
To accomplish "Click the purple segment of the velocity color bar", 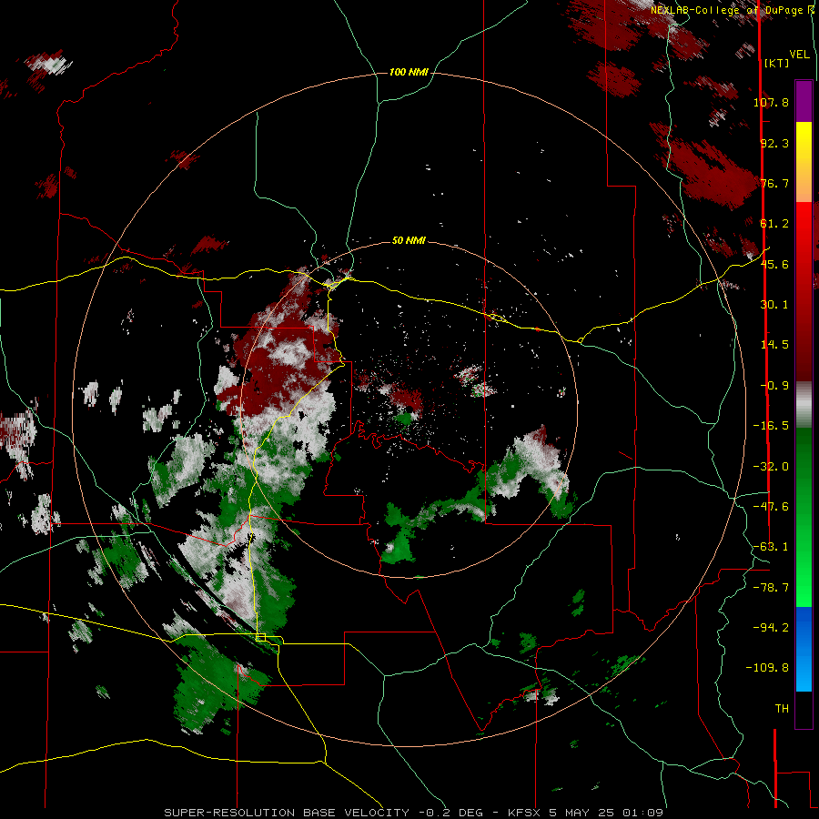I will pos(804,101).
